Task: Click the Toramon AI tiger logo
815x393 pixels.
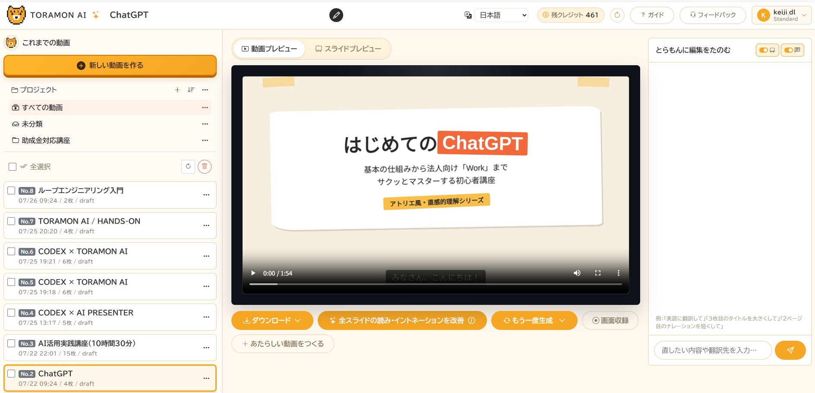Action: 16,15
